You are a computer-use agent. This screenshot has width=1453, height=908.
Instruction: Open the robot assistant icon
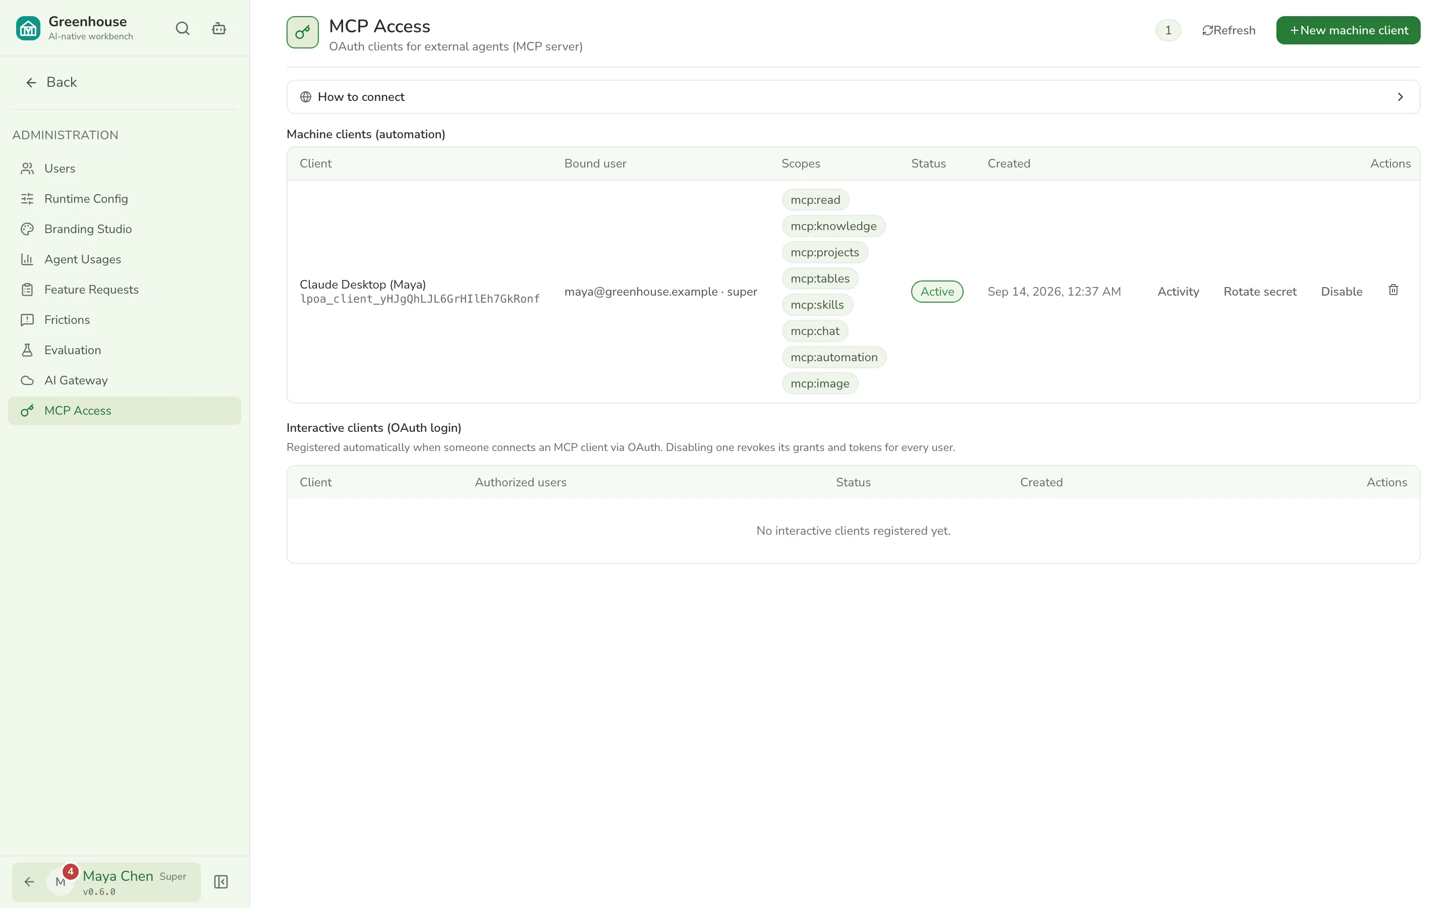[219, 28]
